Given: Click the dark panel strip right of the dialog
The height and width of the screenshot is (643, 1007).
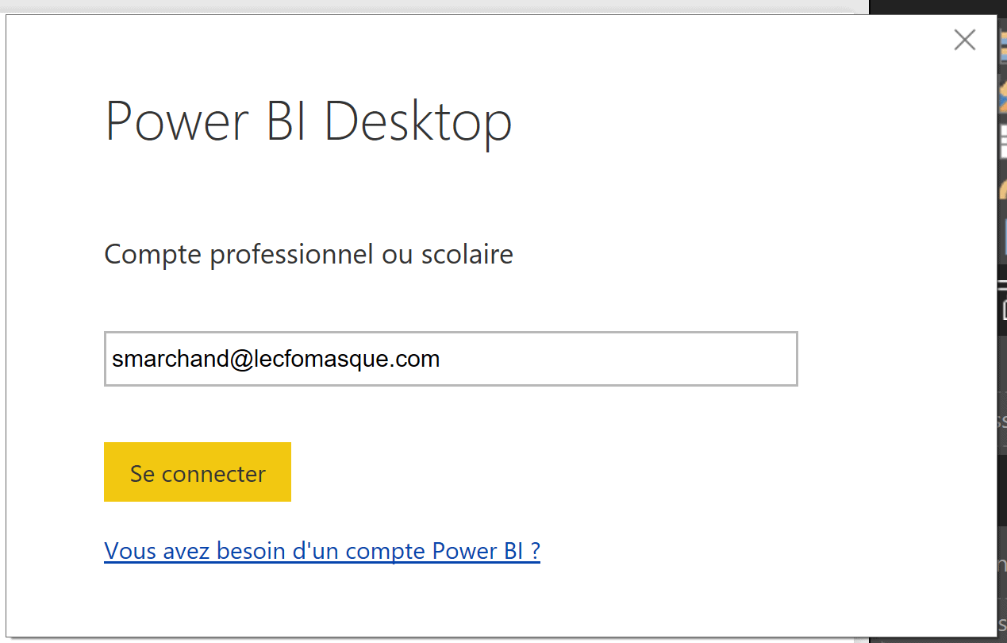Looking at the screenshot, I should tap(1001, 476).
